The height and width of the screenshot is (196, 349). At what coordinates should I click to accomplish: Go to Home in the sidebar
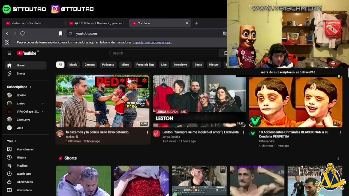click(26, 65)
